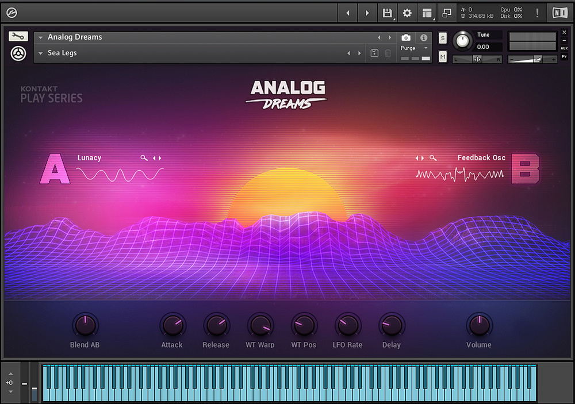Load the next instrument with the top bar right arrow
The image size is (575, 404).
coord(367,13)
